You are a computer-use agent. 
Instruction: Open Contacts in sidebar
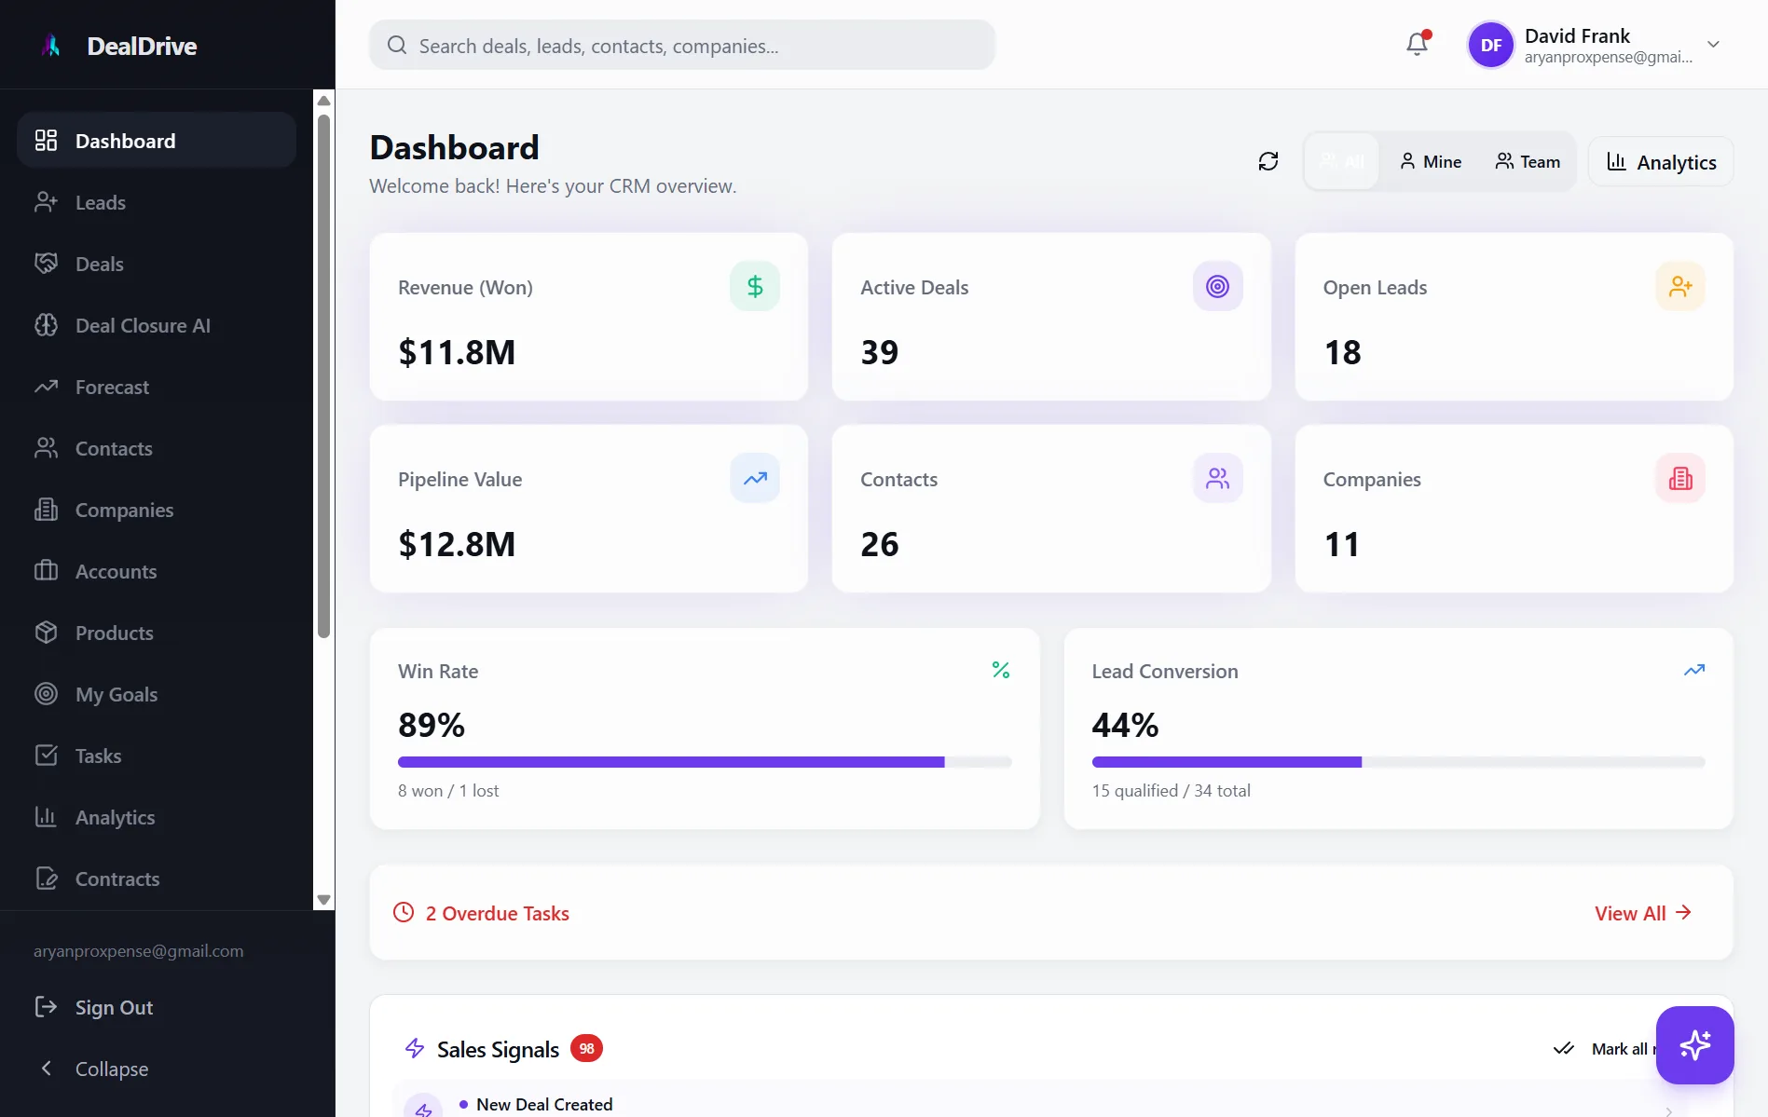[x=157, y=447]
